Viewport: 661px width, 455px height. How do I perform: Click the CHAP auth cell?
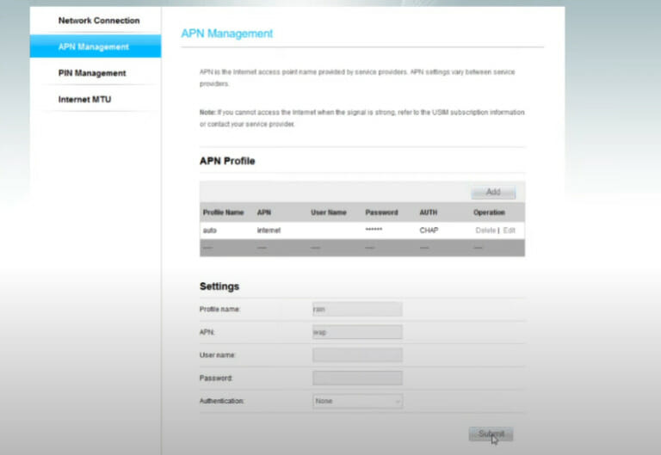point(429,231)
